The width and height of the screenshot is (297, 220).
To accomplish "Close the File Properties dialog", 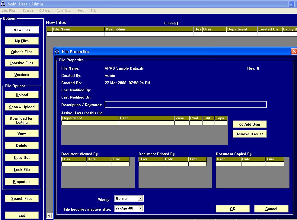I will 294,52.
